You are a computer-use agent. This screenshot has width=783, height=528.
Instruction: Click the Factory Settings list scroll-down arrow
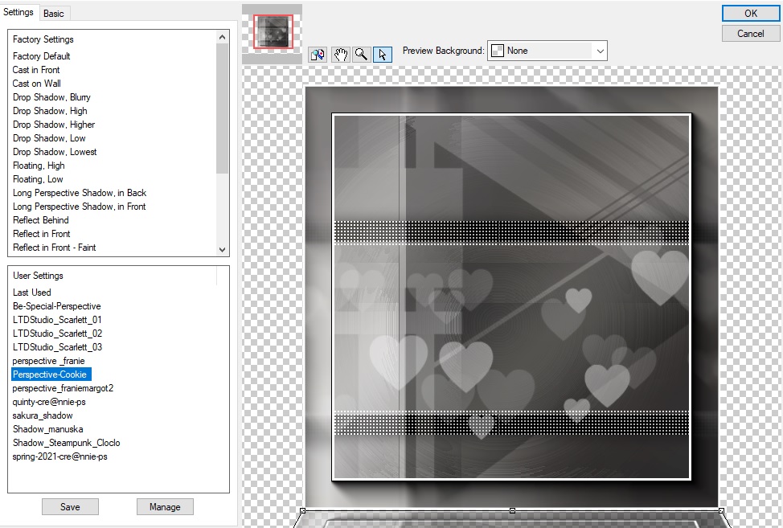222,249
